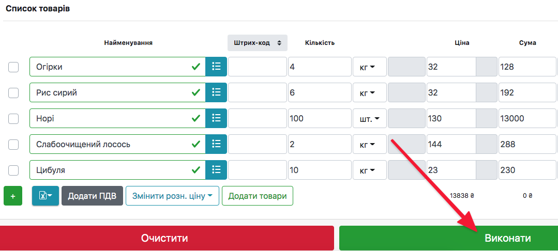The height and width of the screenshot is (251, 558).
Task: Select the Норі row checkbox
Action: point(13,119)
